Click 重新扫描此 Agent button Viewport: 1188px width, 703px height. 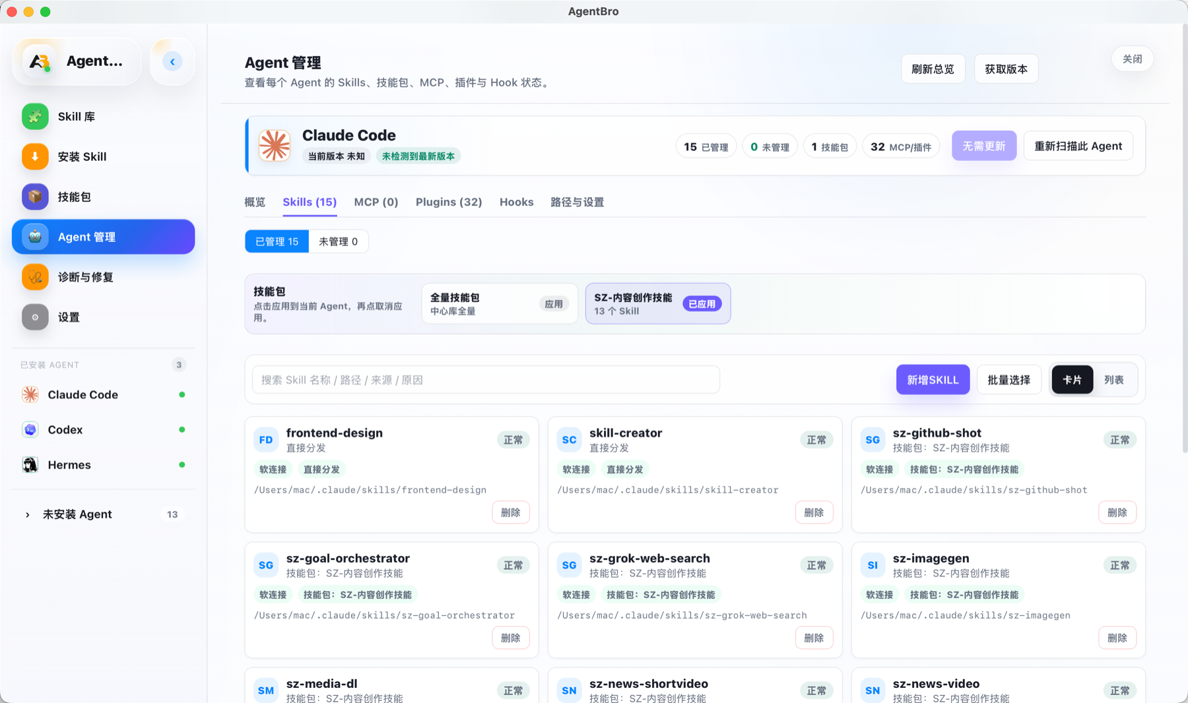point(1078,146)
